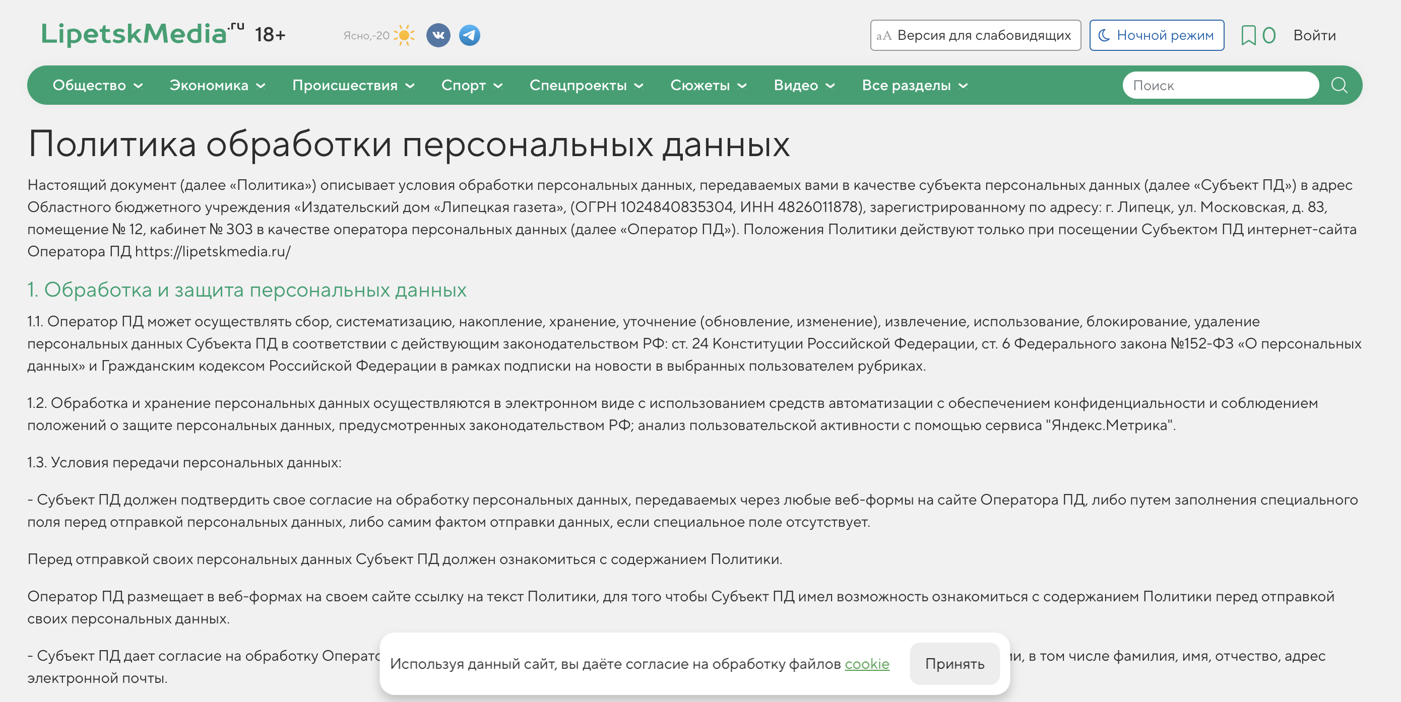Focus the Поиск search field
Viewport: 1401px width, 702px height.
coord(1220,85)
